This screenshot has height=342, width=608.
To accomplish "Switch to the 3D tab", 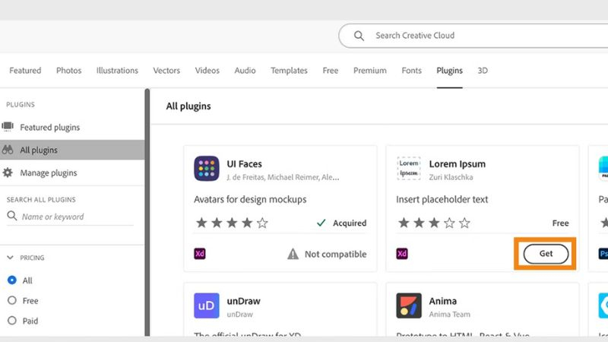I will (483, 71).
